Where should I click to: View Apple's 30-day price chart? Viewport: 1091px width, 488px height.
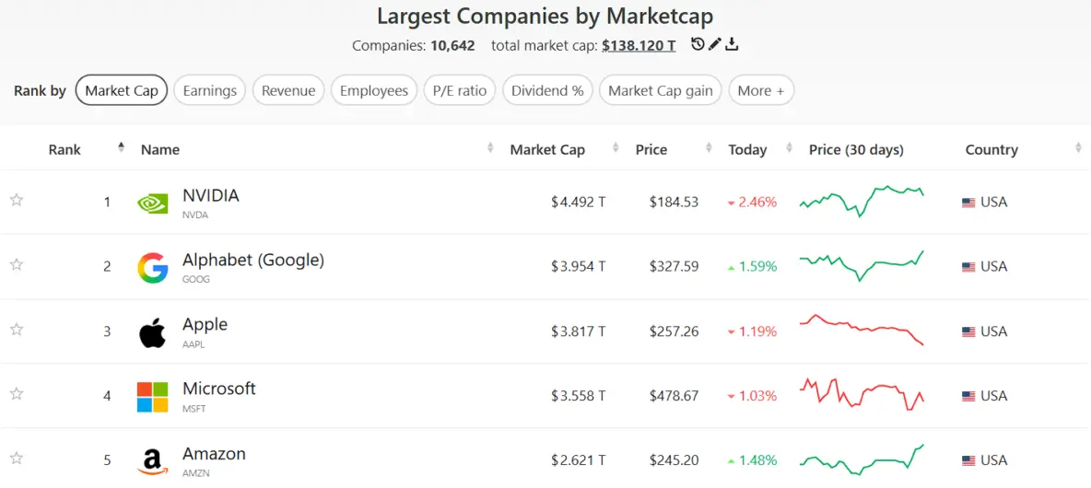tap(862, 331)
